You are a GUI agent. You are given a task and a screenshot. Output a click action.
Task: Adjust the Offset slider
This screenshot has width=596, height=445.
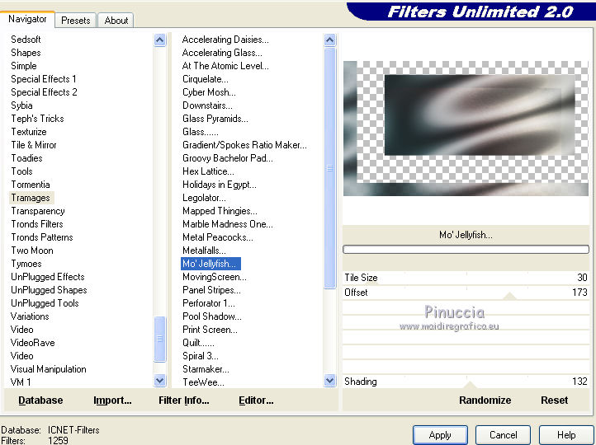[x=466, y=293]
